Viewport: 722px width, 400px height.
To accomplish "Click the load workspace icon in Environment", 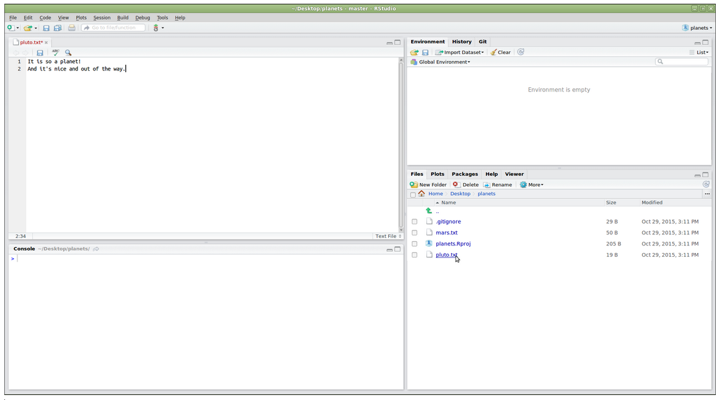I will (414, 52).
